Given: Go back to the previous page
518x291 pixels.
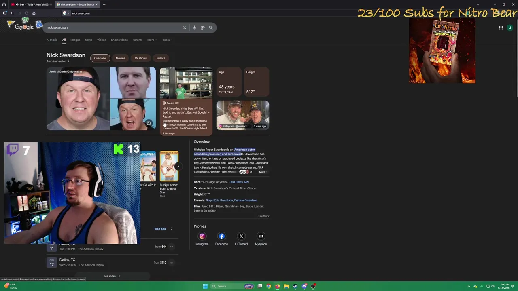Looking at the screenshot, I should (12, 13).
